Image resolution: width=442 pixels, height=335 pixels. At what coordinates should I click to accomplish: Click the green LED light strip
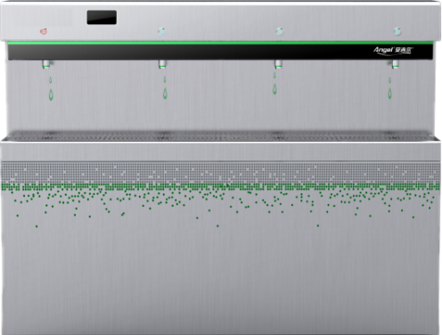point(220,43)
